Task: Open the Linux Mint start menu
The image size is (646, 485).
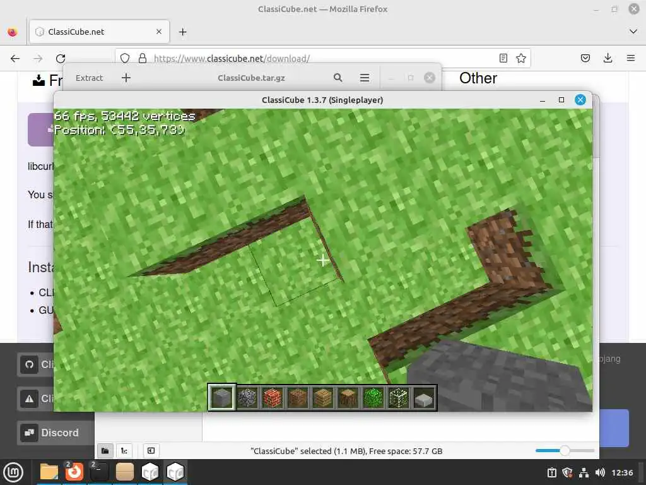Action: pyautogui.click(x=14, y=472)
